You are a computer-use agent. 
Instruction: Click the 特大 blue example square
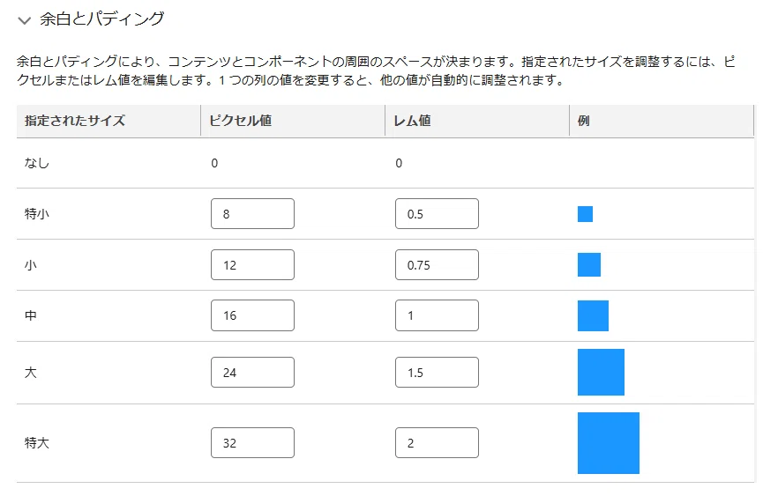click(x=609, y=443)
